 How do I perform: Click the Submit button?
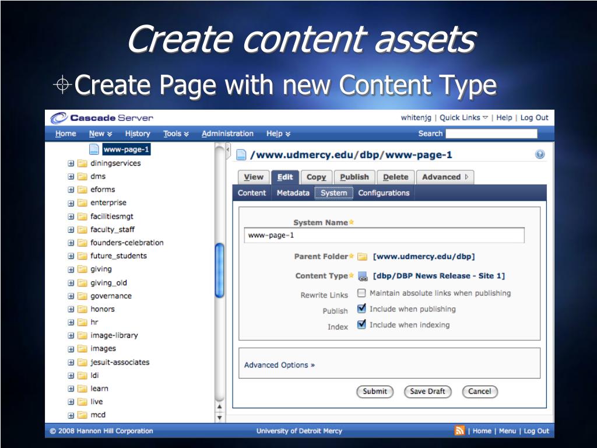375,391
